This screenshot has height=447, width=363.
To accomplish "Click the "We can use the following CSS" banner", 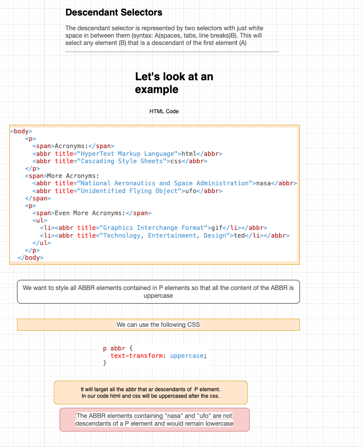I will coord(158,324).
